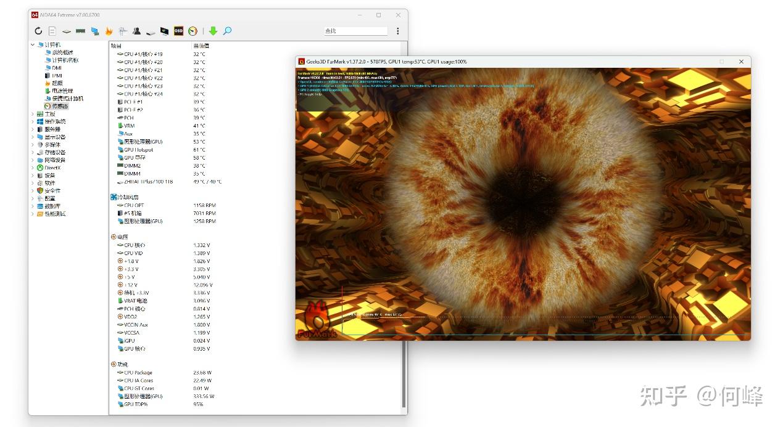
Task: Click the FurMark icon in its title bar
Action: [302, 62]
